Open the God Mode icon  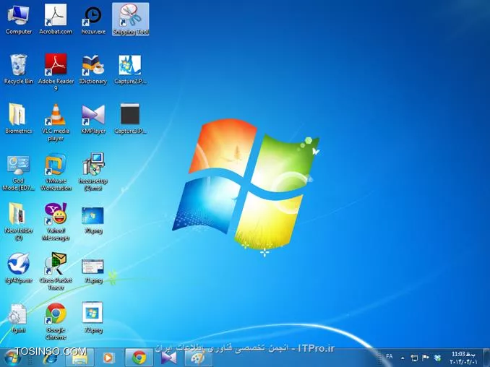pyautogui.click(x=19, y=172)
